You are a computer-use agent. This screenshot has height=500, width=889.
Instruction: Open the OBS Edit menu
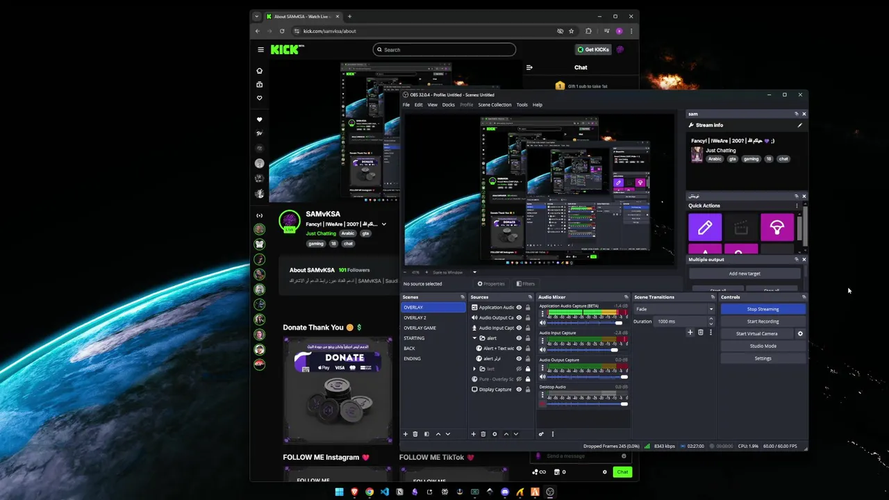419,105
